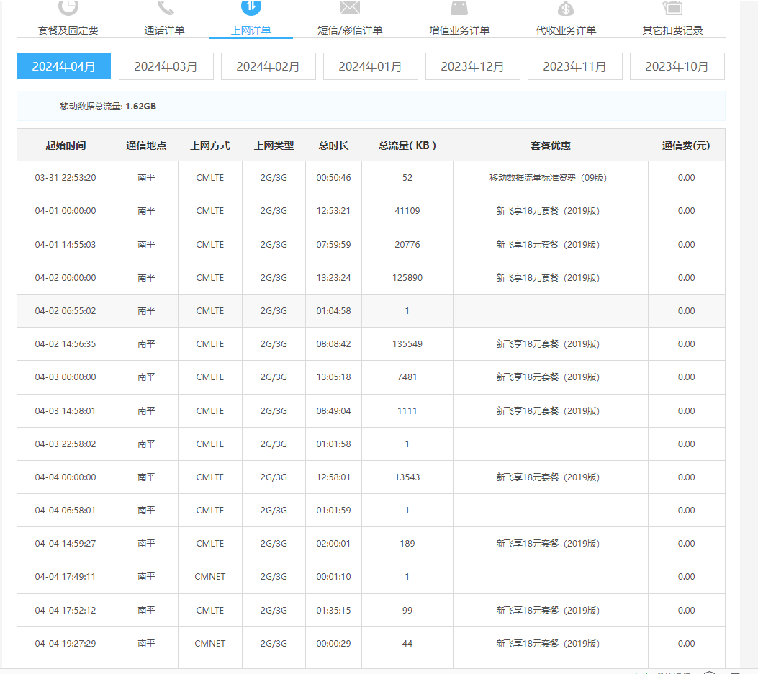Click the data volume cell 7481
This screenshot has width=758, height=674.
coord(407,377)
